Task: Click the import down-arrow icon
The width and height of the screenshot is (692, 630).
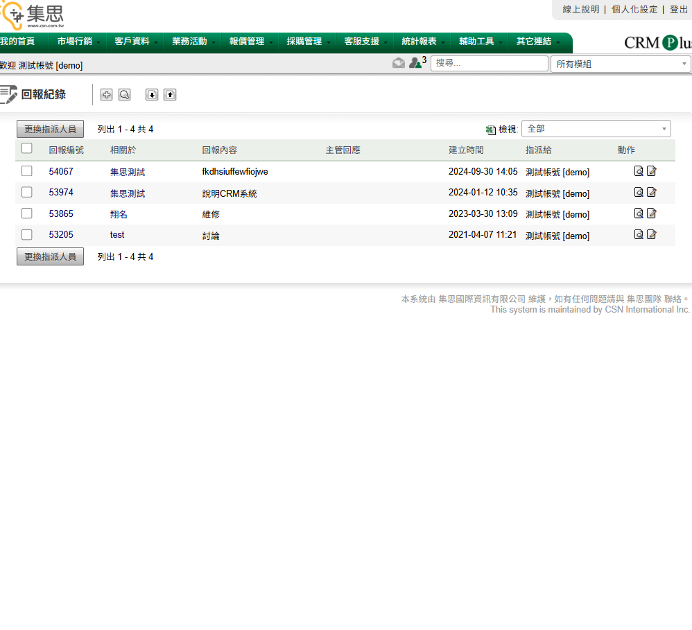Action: point(152,94)
